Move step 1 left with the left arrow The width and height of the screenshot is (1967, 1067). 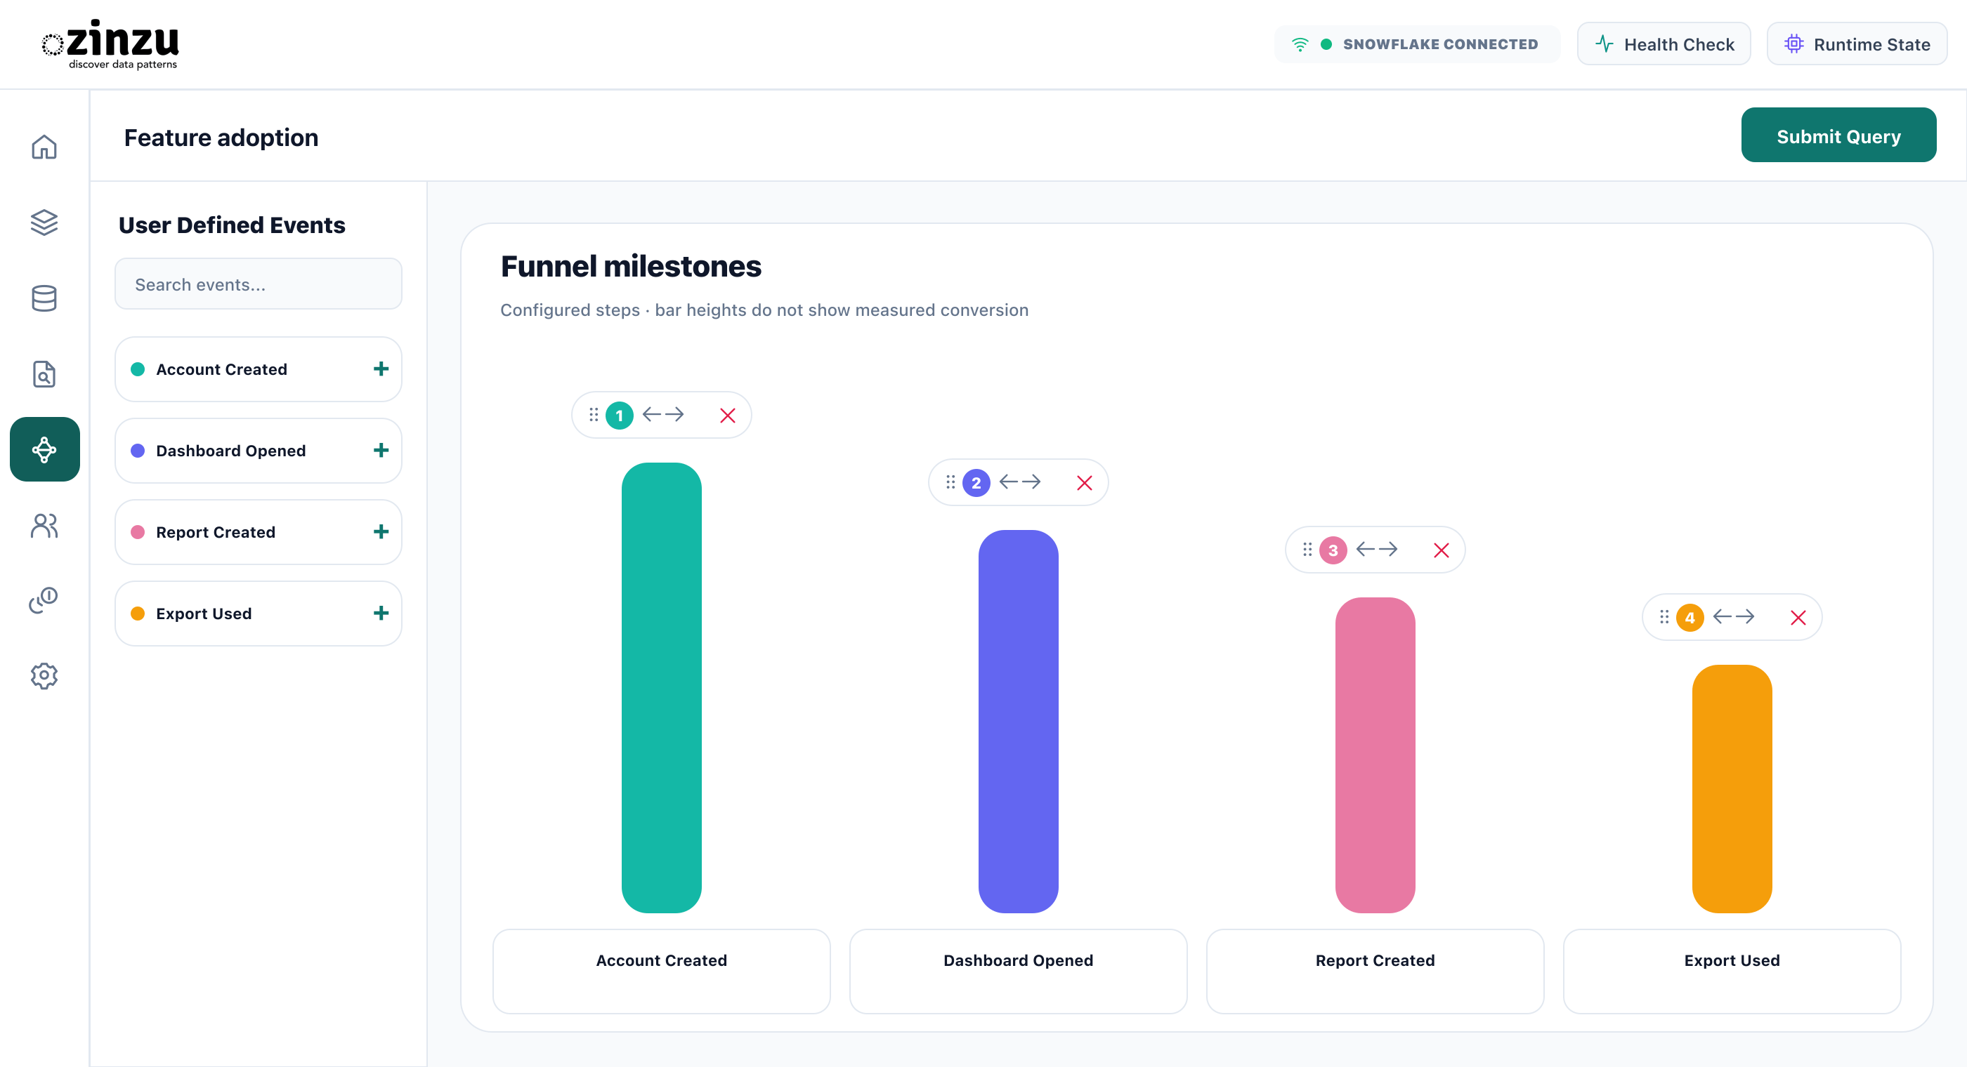pyautogui.click(x=652, y=414)
